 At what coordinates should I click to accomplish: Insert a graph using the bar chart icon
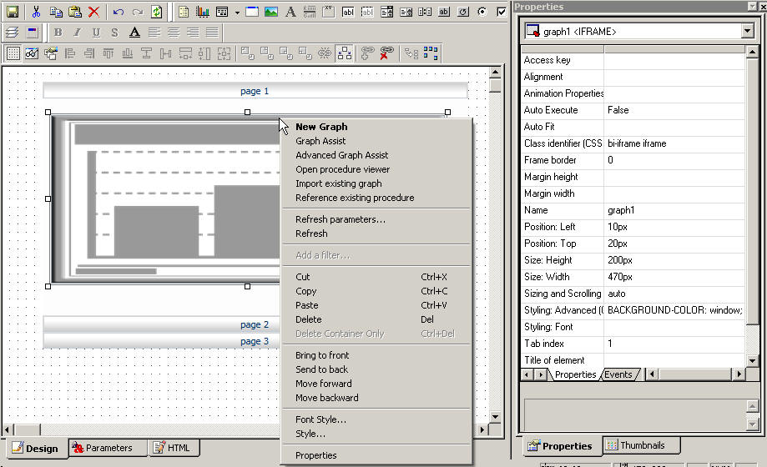click(x=202, y=13)
